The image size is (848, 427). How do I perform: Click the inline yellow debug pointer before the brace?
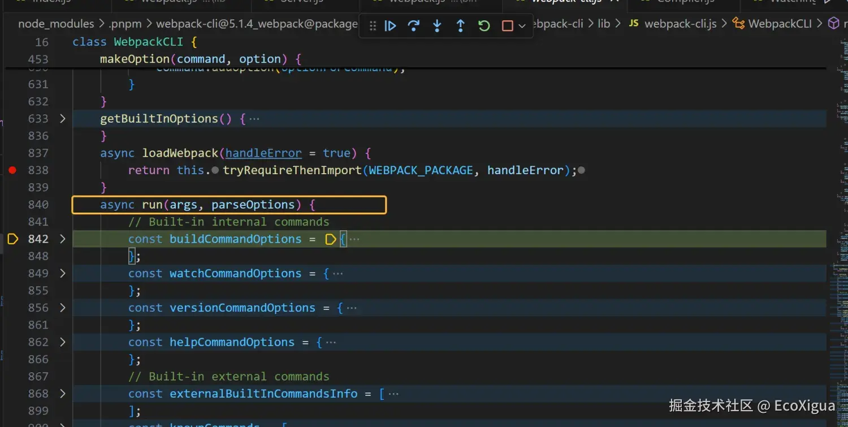coord(331,240)
